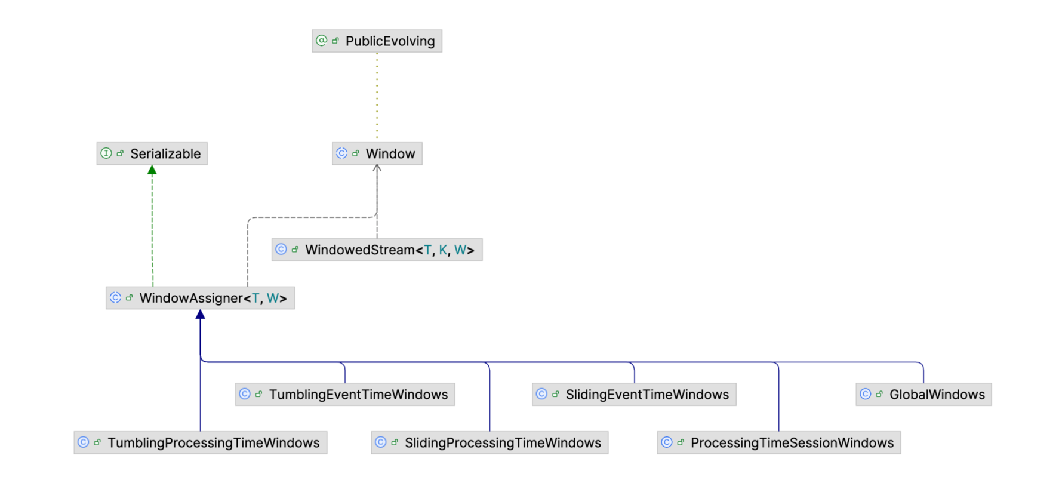This screenshot has height=480, width=1056.
Task: Click the visibility icon beside ProcessingTimeSessionWindows
Action: pyautogui.click(x=681, y=442)
